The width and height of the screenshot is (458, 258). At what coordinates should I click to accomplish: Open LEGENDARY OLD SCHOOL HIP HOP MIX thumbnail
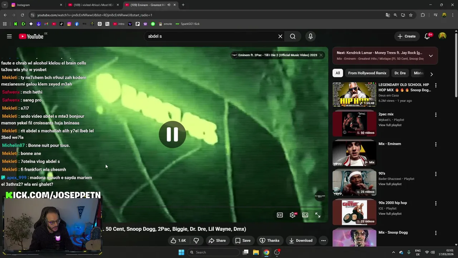[354, 95]
